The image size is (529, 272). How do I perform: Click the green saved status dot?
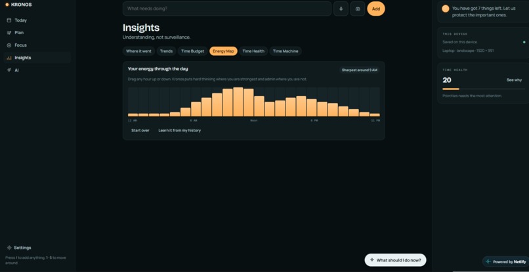coord(524,42)
